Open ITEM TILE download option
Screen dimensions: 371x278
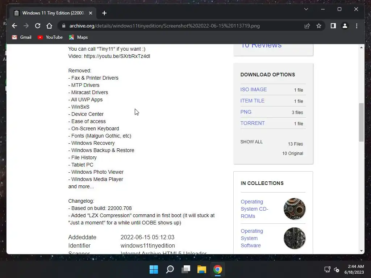tap(252, 101)
